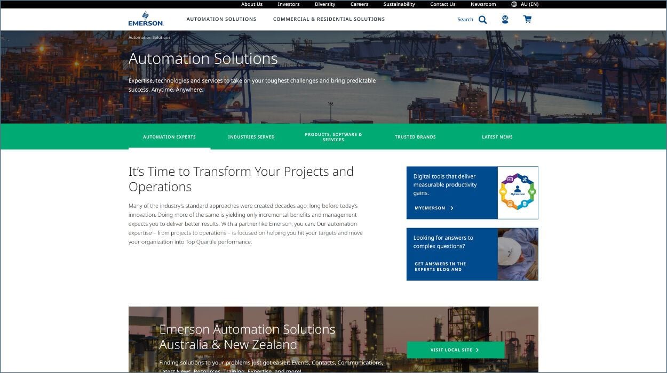The height and width of the screenshot is (373, 667).
Task: Click the globe region icon
Action: coord(514,4)
